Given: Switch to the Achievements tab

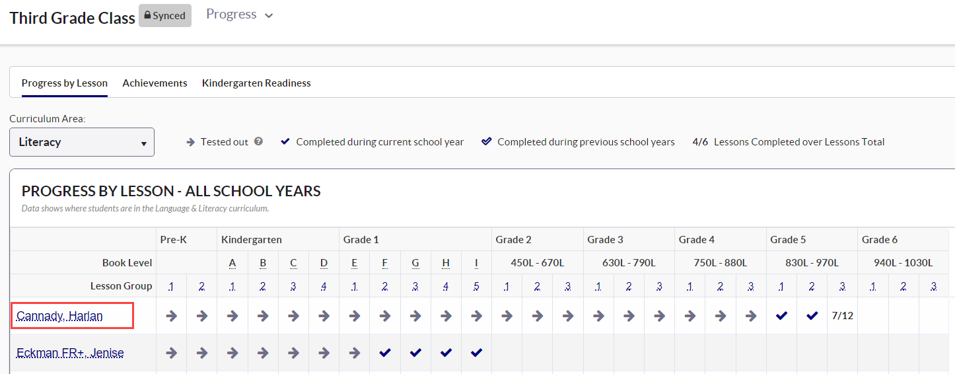Looking at the screenshot, I should pos(155,83).
